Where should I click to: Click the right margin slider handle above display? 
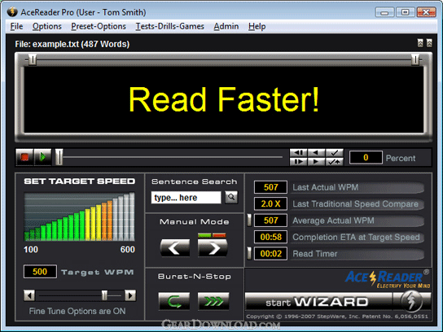coord(415,59)
